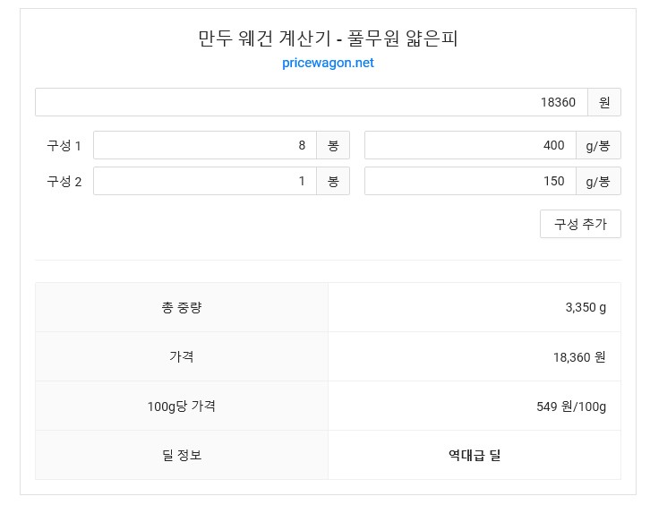650x505 pixels.
Task: Click the 봉 unit label in 구성 2
Action: pos(333,181)
